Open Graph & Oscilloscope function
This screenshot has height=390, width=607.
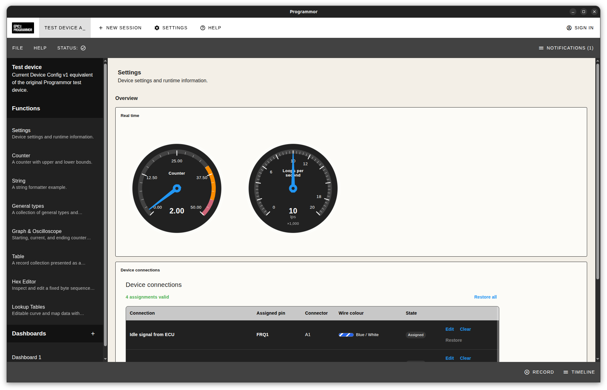pyautogui.click(x=55, y=234)
